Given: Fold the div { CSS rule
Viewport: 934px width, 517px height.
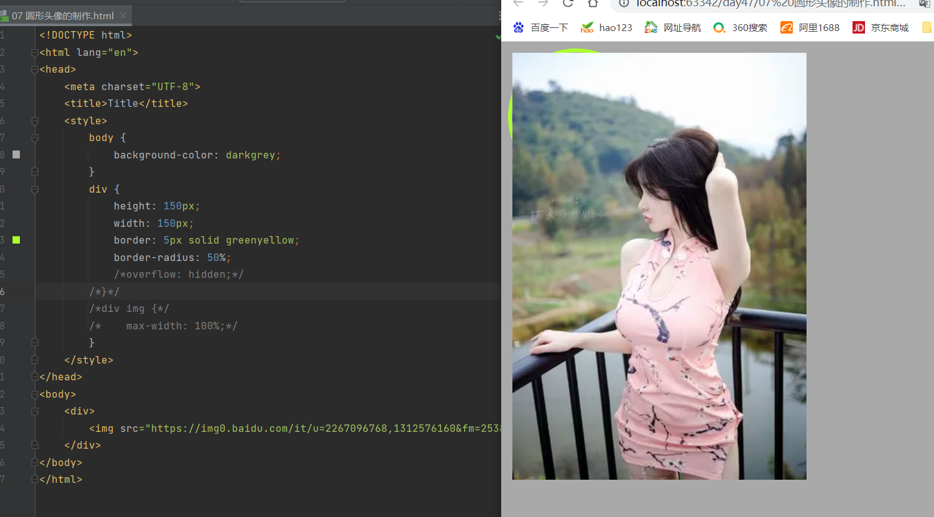Looking at the screenshot, I should pyautogui.click(x=35, y=190).
